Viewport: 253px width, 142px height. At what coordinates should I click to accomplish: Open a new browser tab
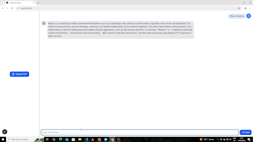(x=38, y=3)
